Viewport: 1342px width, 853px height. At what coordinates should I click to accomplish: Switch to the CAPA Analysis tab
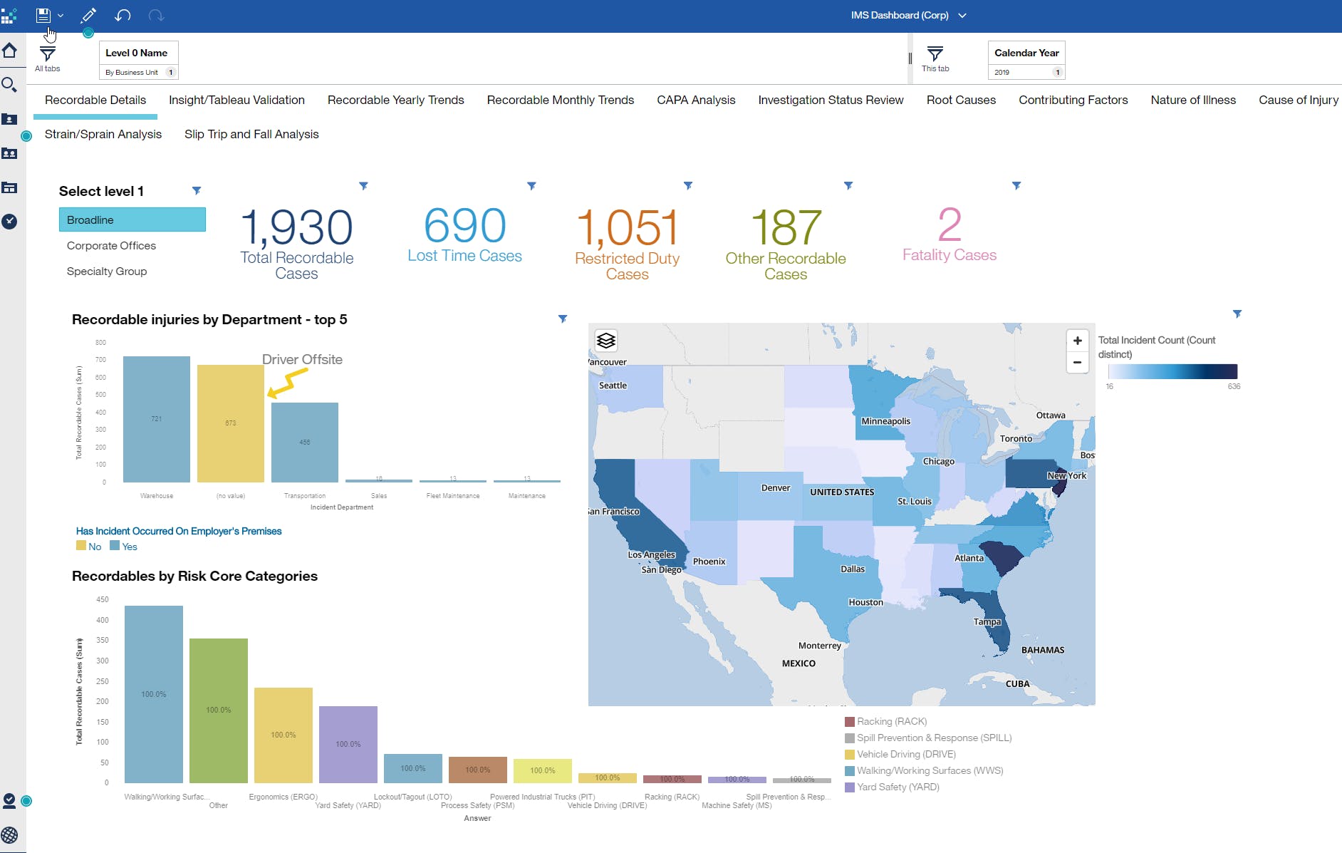[695, 100]
